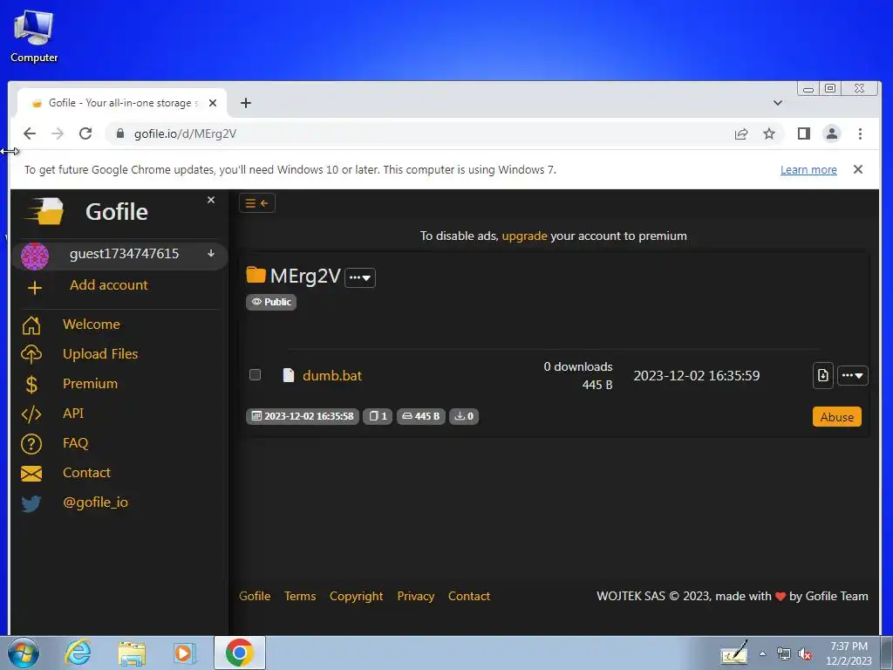Open the Gofile footer link
This screenshot has width=893, height=670.
255,596
